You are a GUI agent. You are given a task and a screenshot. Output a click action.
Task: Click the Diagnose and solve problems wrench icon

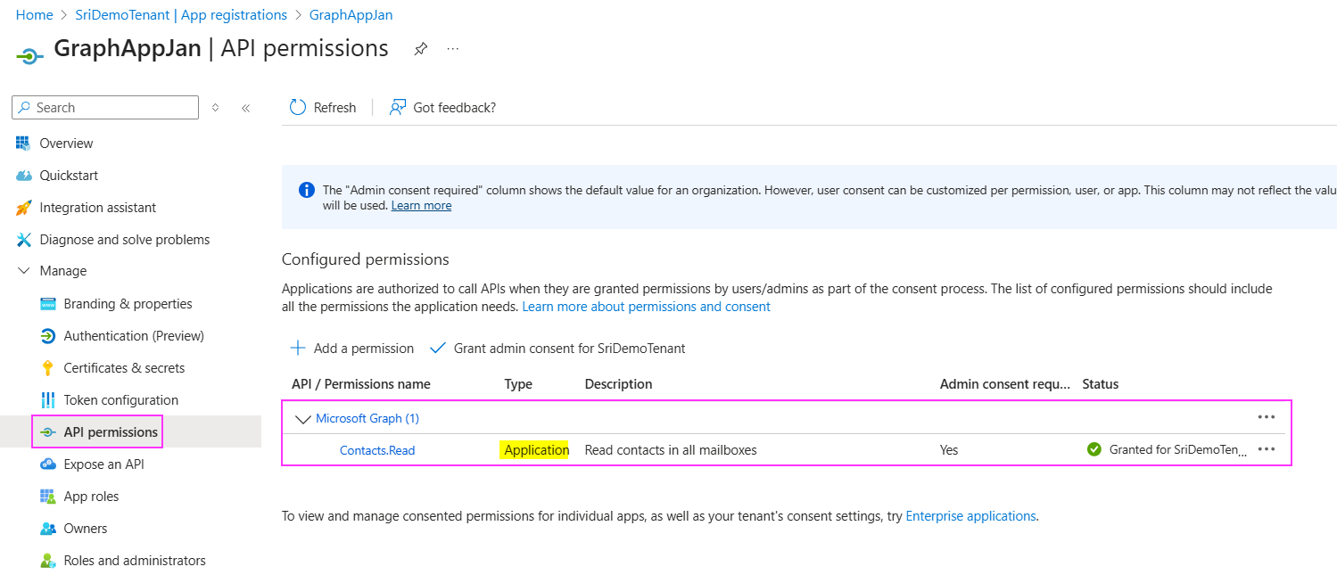[24, 240]
